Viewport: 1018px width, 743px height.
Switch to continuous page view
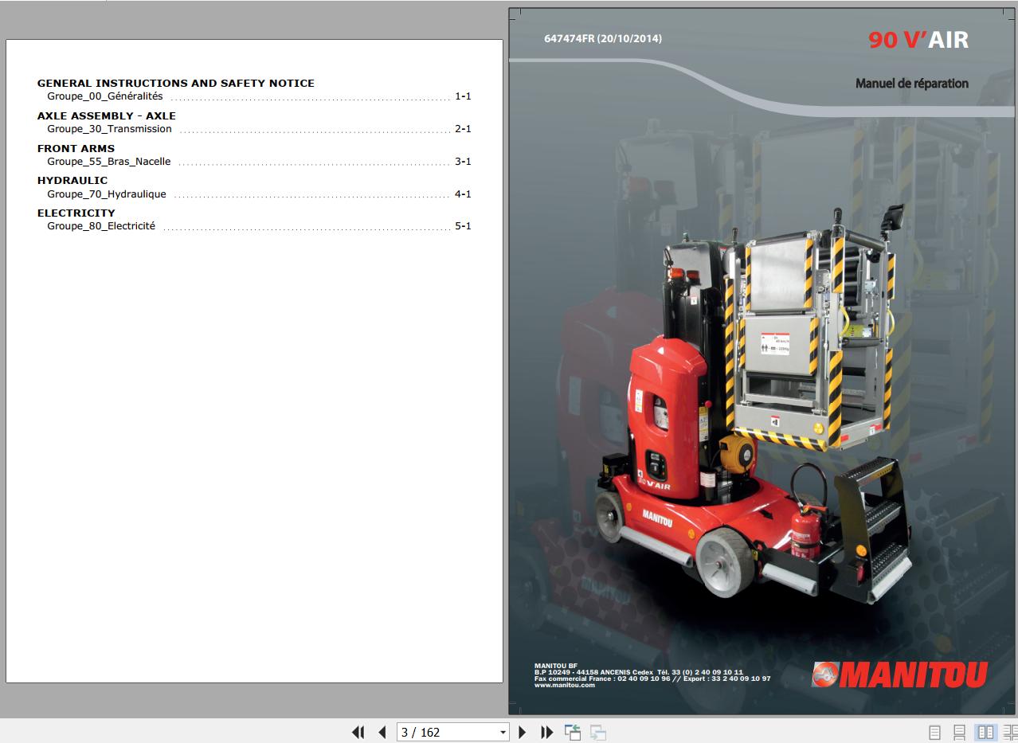coord(960,732)
